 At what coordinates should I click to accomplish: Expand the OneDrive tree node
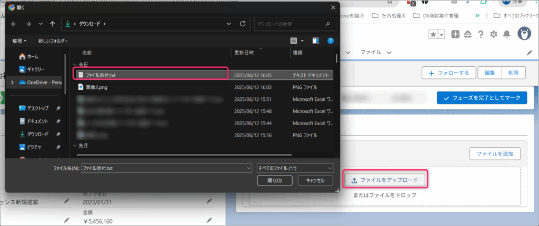[12, 83]
